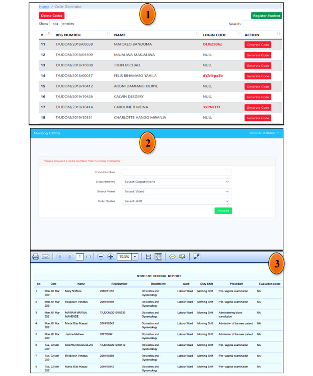313x376 pixels.
Task: Expand the Select Ward dropdown
Action: point(177,192)
